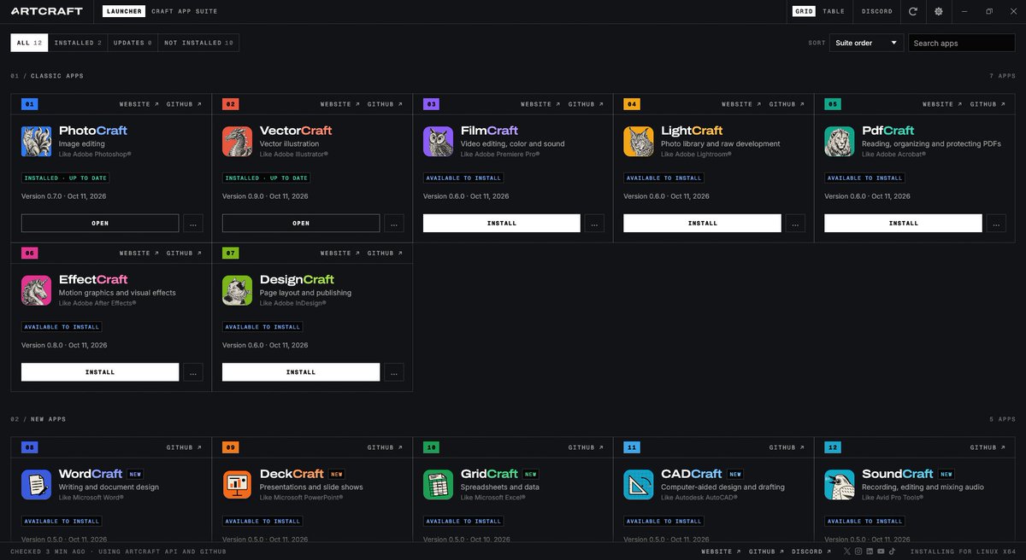Click LightCraft 'Available to Install' badge
This screenshot has width=1026, height=560.
click(x=663, y=178)
